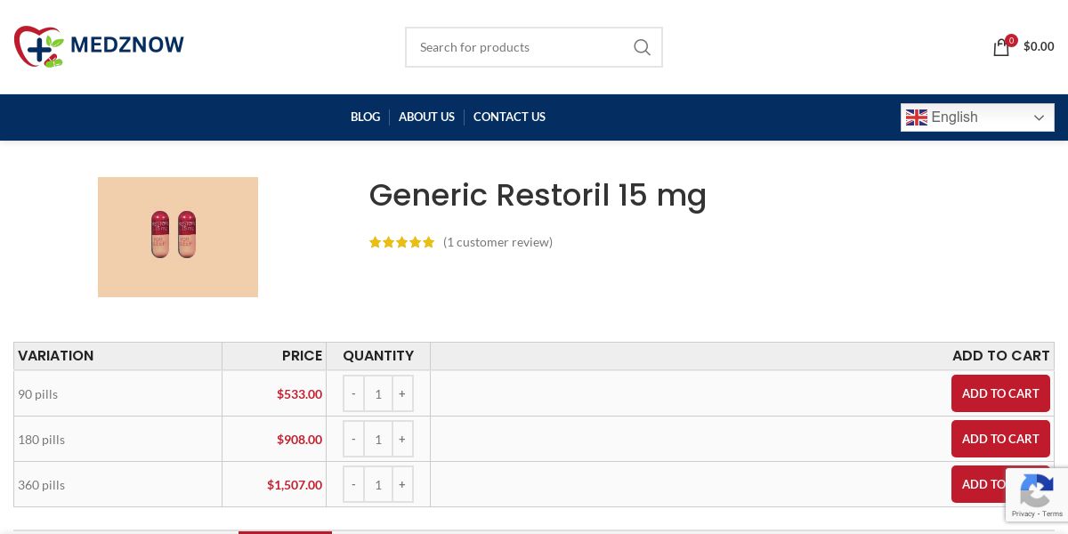Viewport: 1068px width, 534px height.
Task: Decrease quantity for 360 pills
Action: point(353,484)
